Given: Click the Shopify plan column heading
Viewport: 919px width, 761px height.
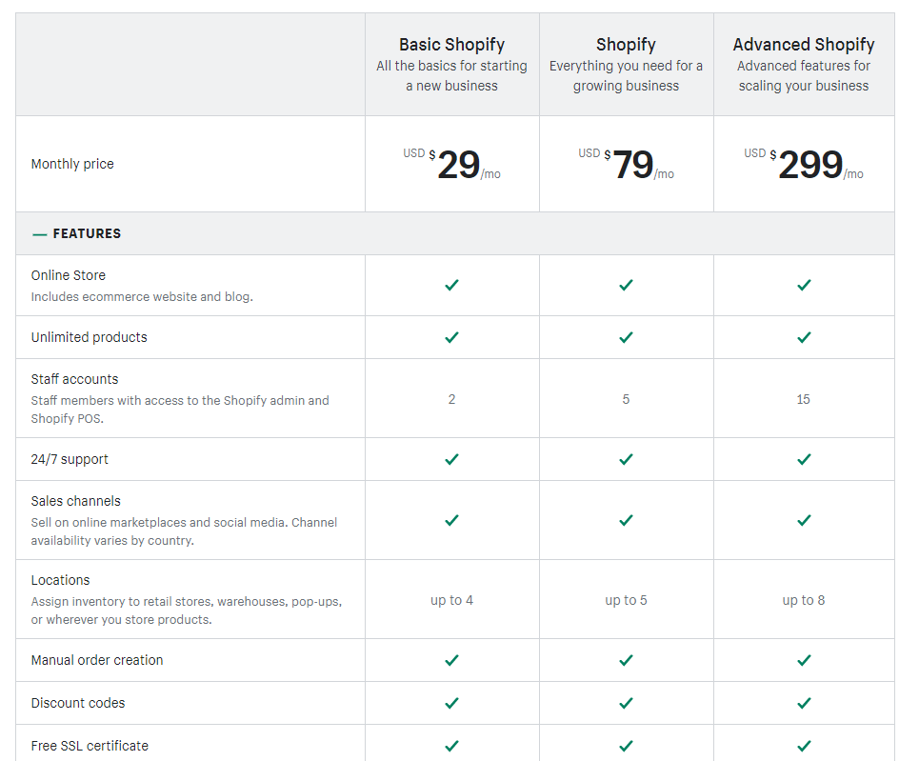Looking at the screenshot, I should click(626, 45).
